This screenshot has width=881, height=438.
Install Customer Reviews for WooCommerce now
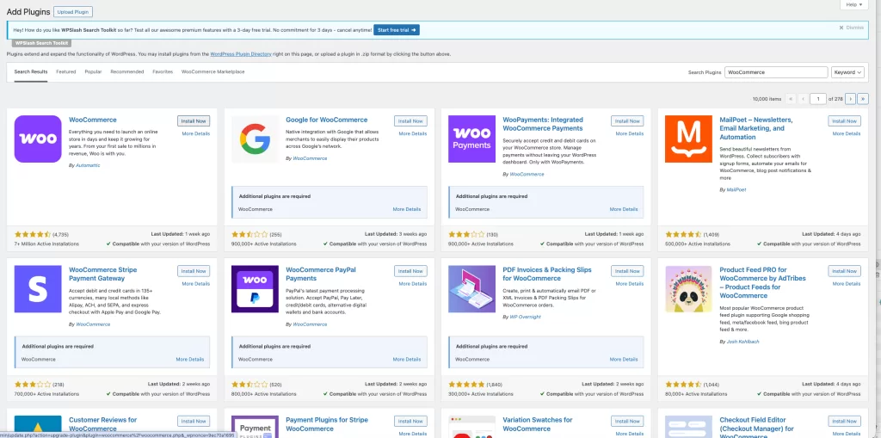194,421
